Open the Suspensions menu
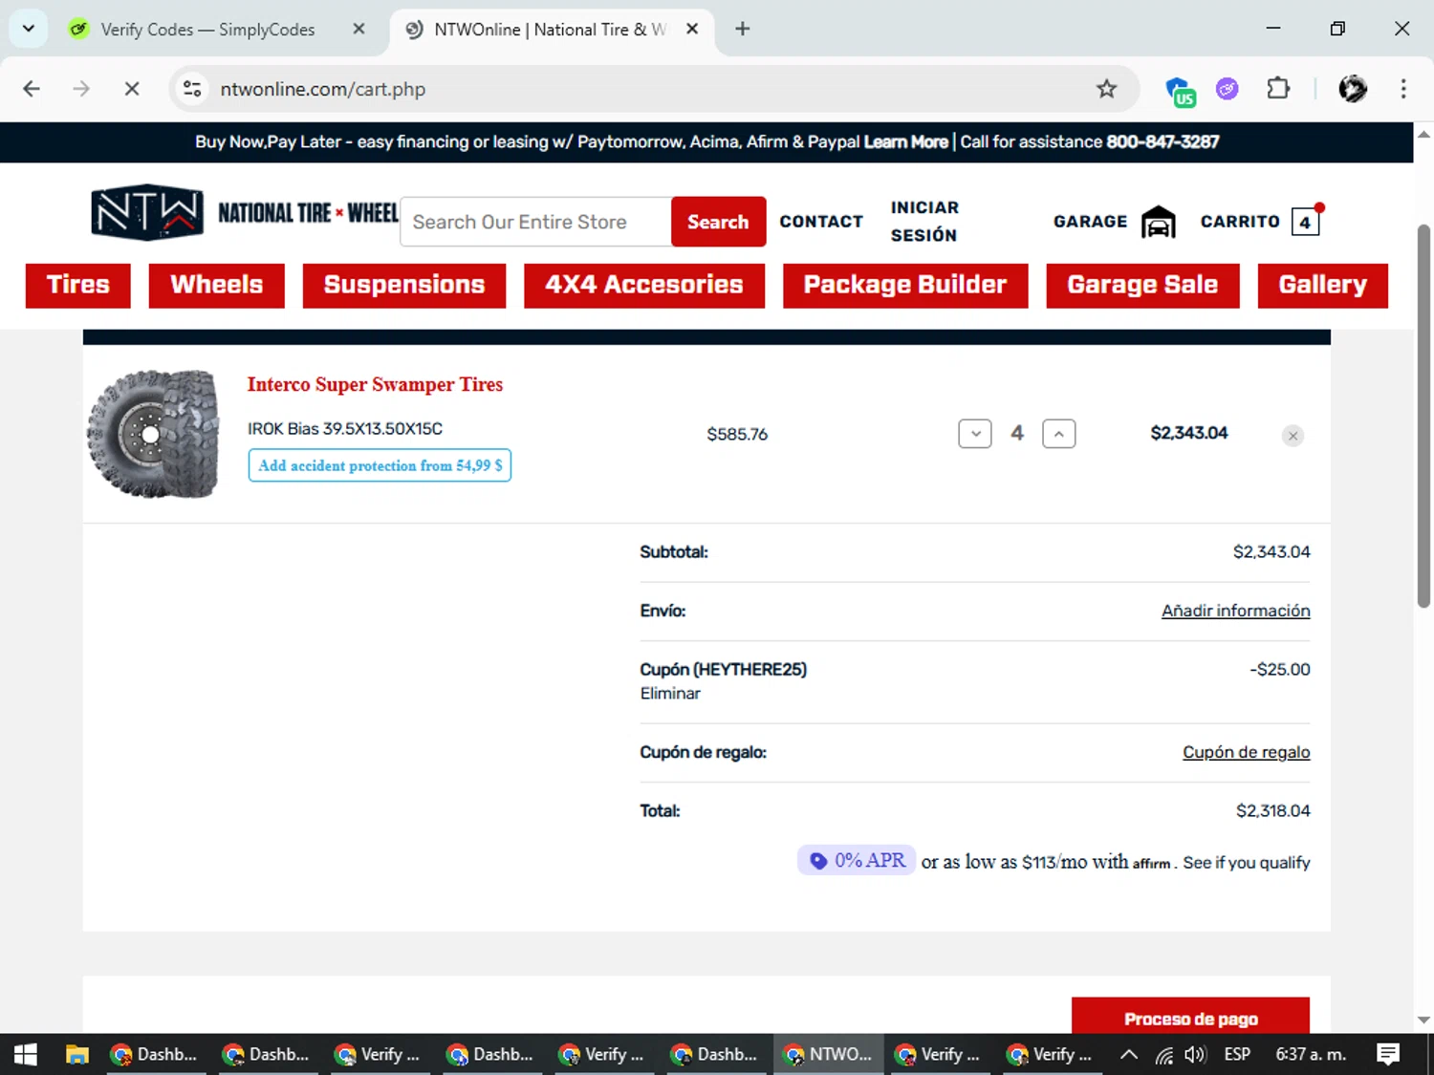The image size is (1434, 1075). coord(404,285)
